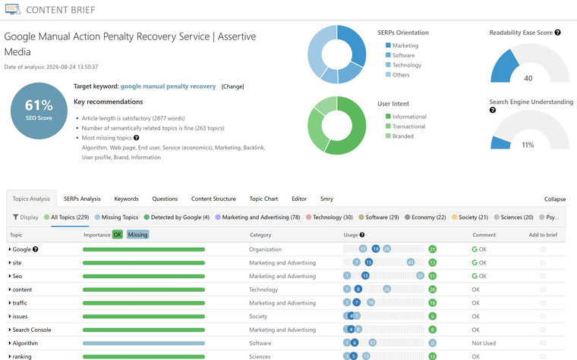
Task: Open the Smry tab
Action: tap(326, 199)
